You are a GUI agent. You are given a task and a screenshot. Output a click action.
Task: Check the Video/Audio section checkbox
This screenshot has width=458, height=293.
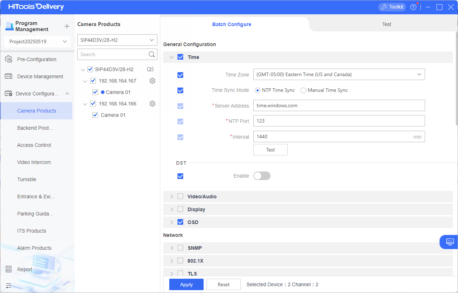click(180, 197)
